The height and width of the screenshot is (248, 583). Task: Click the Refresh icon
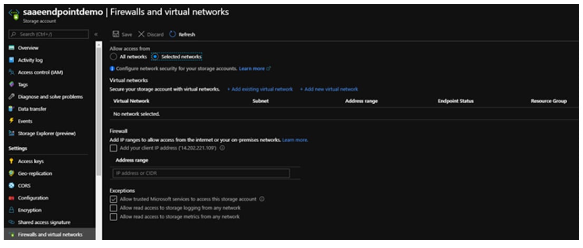(172, 35)
